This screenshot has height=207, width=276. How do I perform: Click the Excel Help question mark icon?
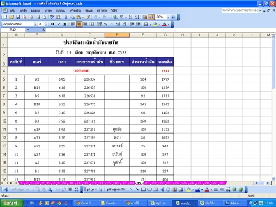click(x=173, y=17)
